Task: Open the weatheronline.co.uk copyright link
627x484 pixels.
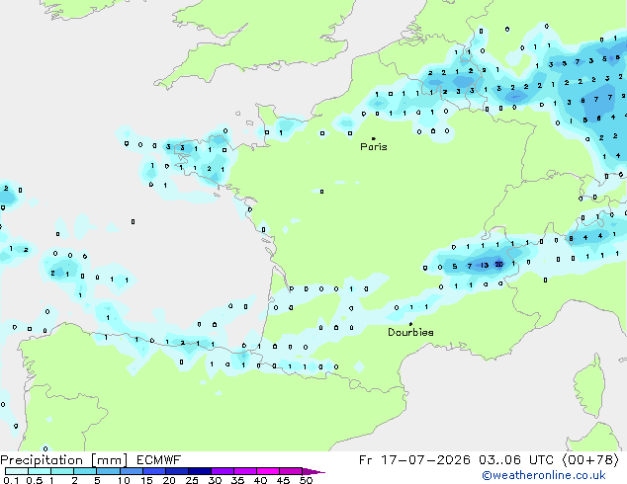Action: coord(544,475)
